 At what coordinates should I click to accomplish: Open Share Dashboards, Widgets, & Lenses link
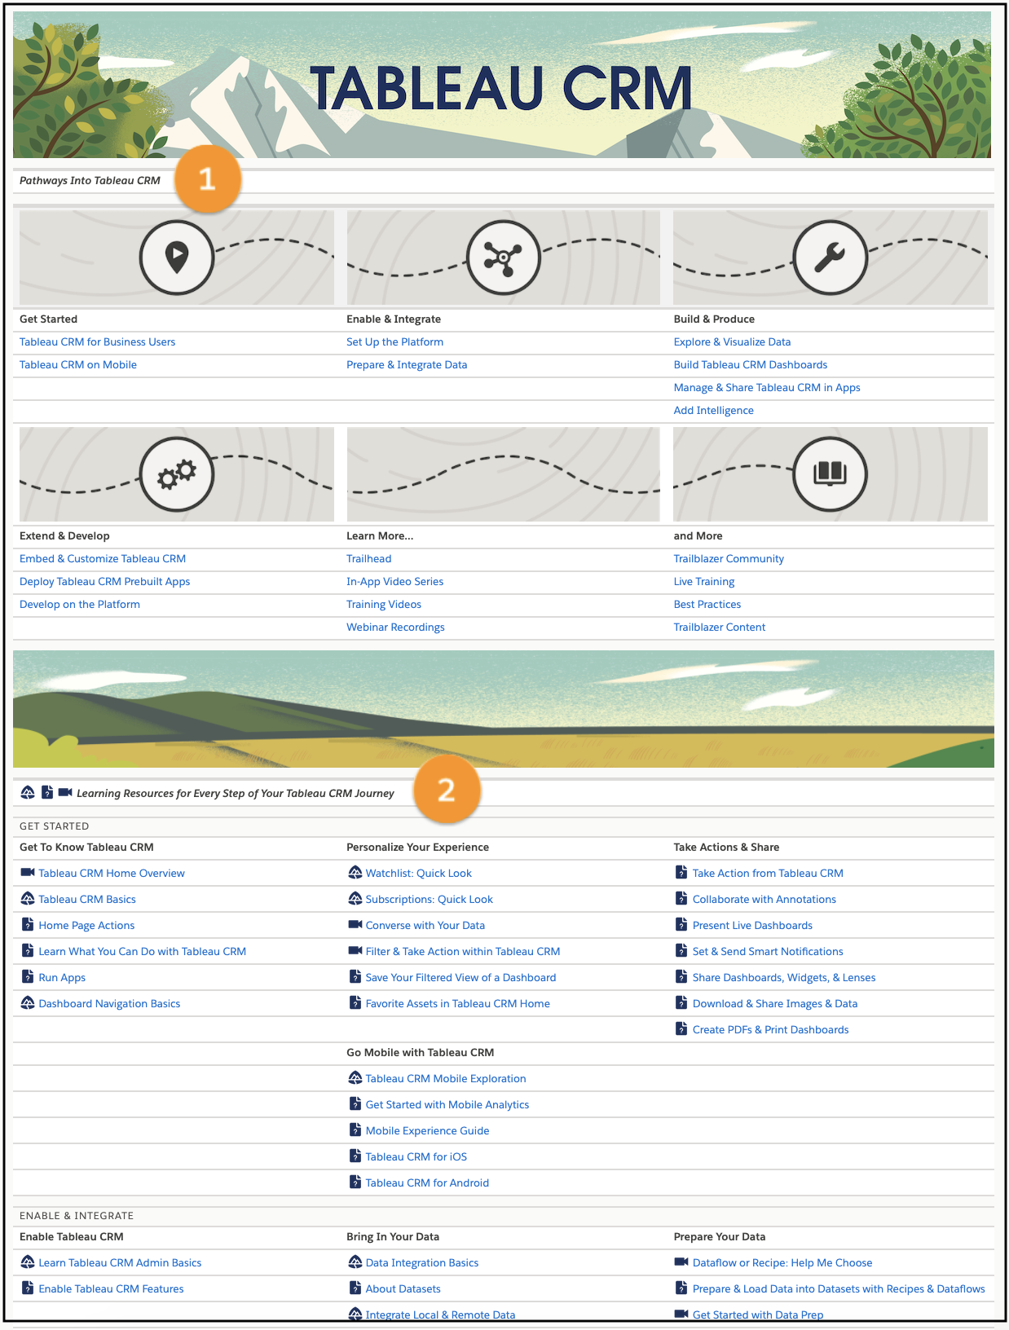[784, 978]
